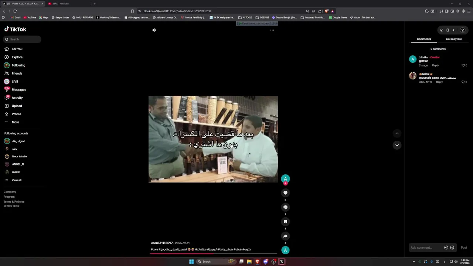Switch to the BERO - YouTube tab
The image size is (473, 266).
60,4
